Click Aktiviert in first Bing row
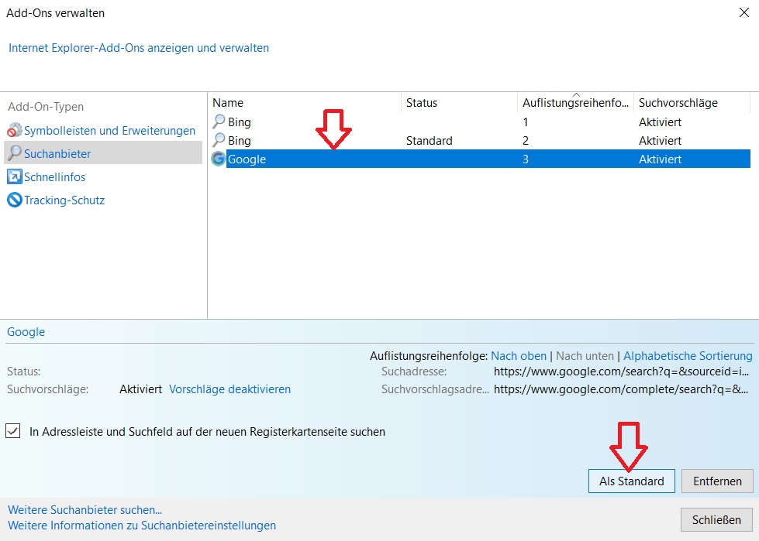Viewport: 759px width, 541px height. 661,122
